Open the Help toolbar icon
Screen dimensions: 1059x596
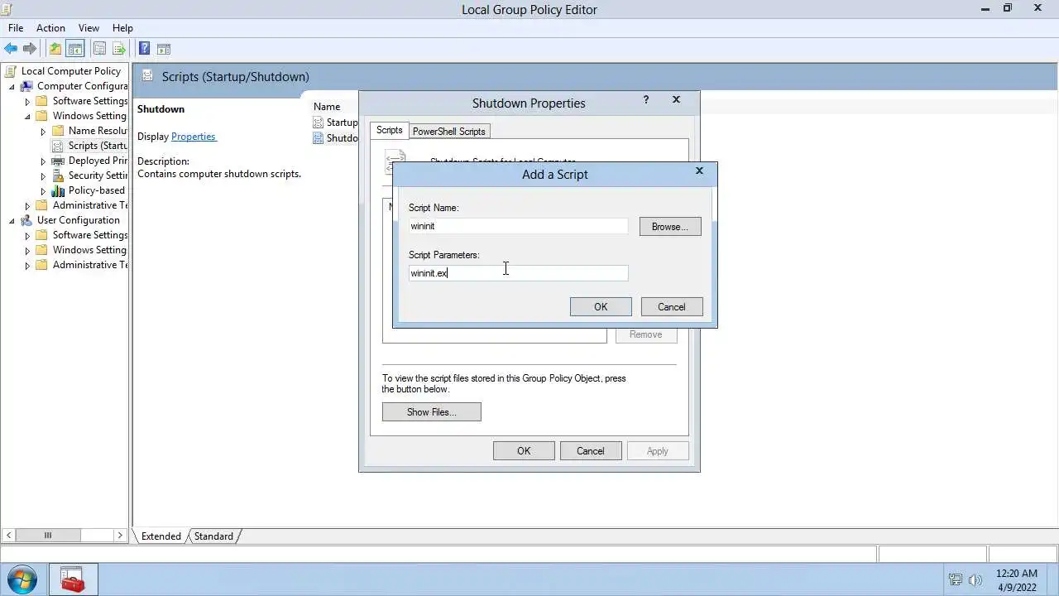[x=144, y=49]
